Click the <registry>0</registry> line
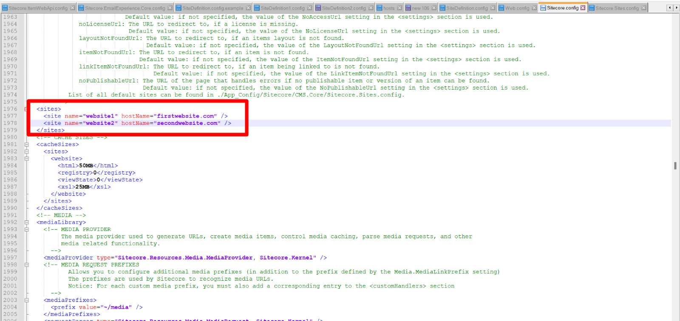Viewport: 680px width, 321px height. [x=96, y=173]
